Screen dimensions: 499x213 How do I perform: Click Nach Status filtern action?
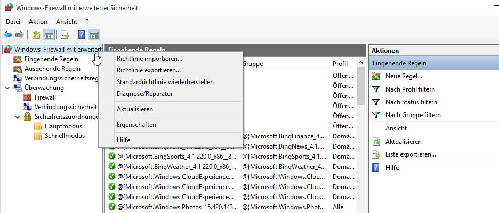(411, 102)
